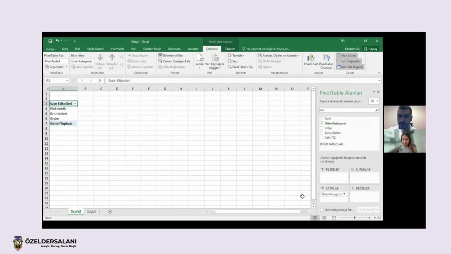451x254 pixels.
Task: Click Dilimleyici Ekle slicer button
Action: (x=171, y=55)
